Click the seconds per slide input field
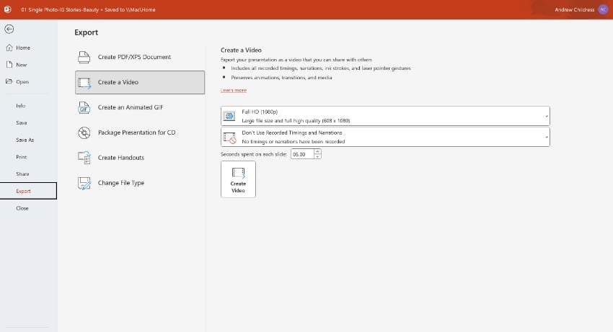This screenshot has height=332, width=613. 301,154
